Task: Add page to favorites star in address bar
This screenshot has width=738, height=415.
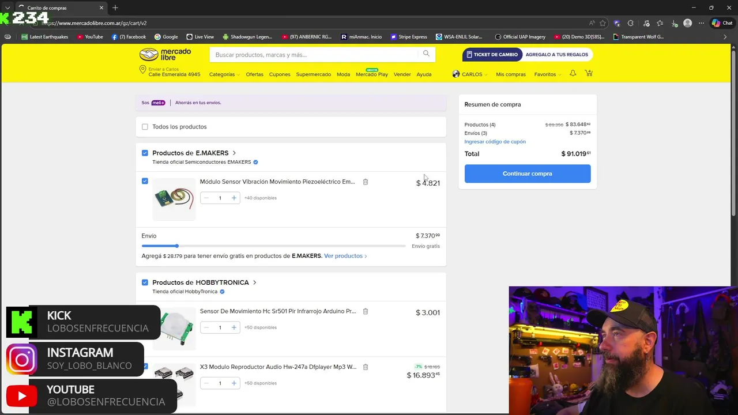Action: pyautogui.click(x=603, y=23)
